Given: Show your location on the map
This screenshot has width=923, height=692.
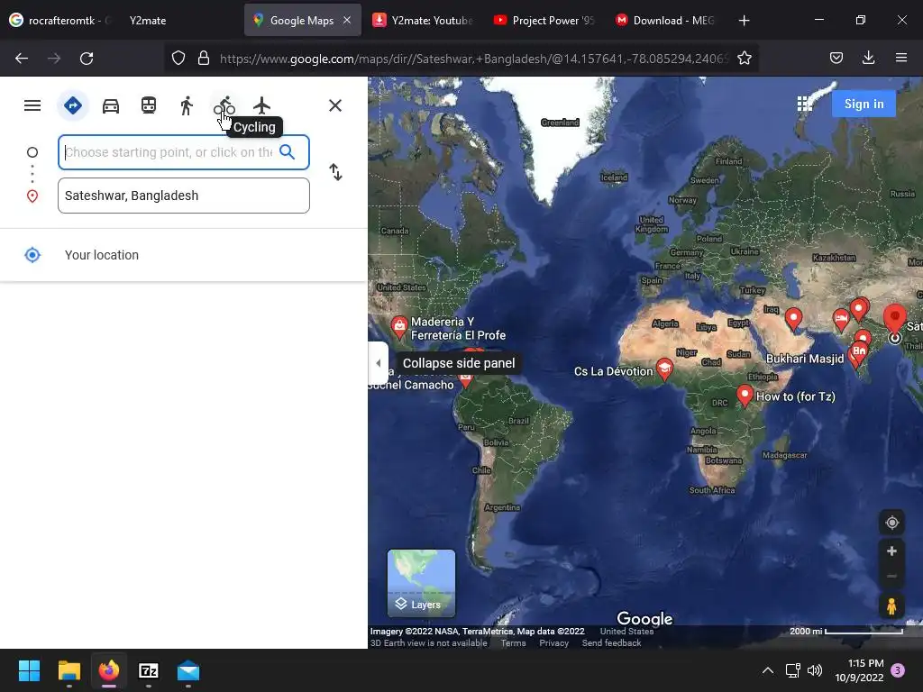Looking at the screenshot, I should (891, 523).
